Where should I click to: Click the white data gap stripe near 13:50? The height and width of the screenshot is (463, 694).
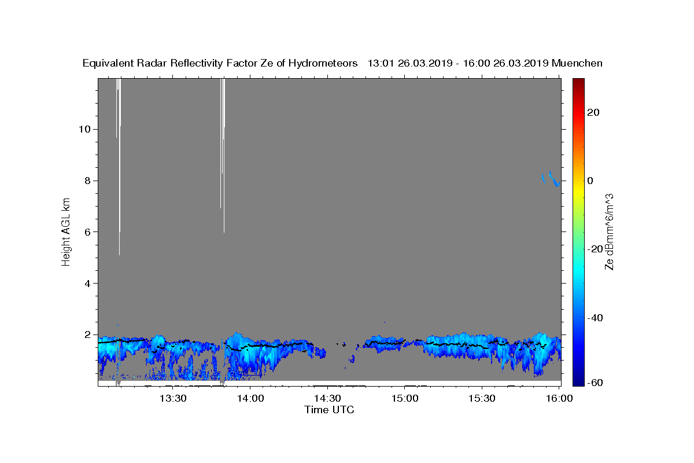point(223,155)
